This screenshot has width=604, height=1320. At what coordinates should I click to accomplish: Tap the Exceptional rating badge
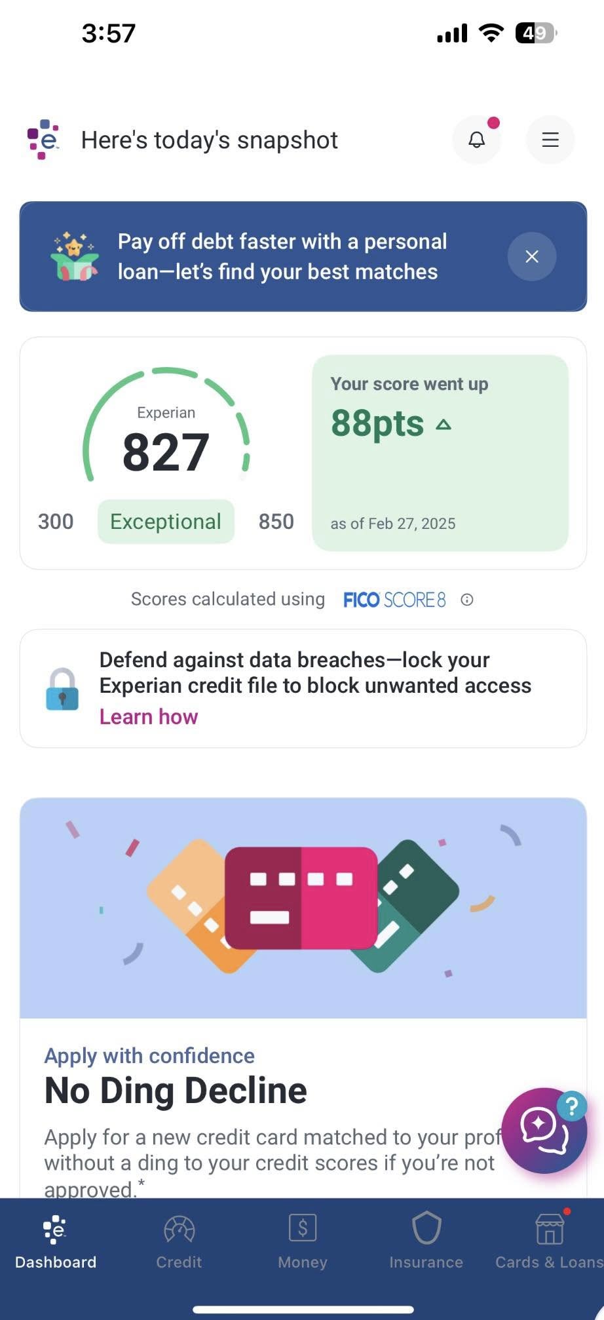pos(165,521)
